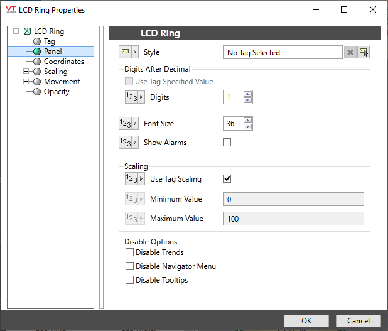388x331 pixels.
Task: Clear the selected Style tag with X icon
Action: coord(350,53)
